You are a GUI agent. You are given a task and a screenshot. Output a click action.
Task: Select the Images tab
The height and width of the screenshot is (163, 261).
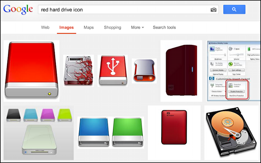pos(66,27)
